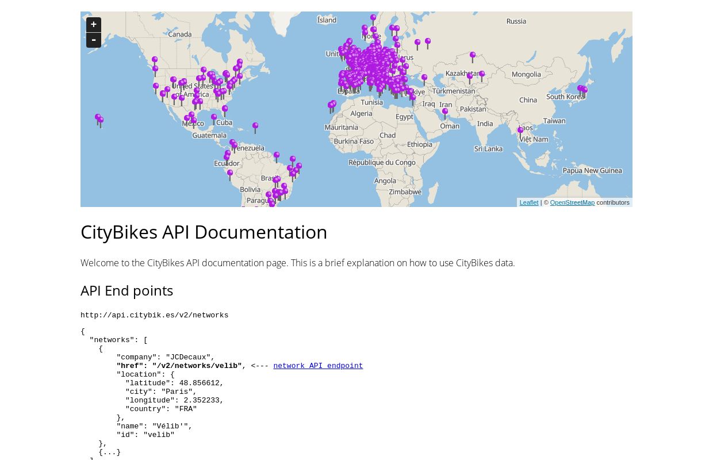Click the "longitude": 2.352233 line
The height and width of the screenshot is (460, 713).
175,400
